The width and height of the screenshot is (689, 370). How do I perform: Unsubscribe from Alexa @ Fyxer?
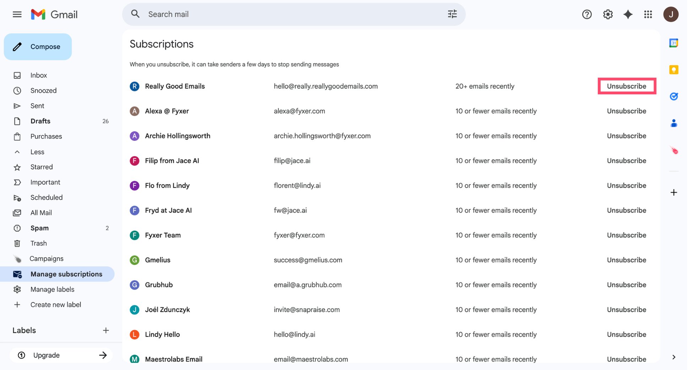coord(627,111)
